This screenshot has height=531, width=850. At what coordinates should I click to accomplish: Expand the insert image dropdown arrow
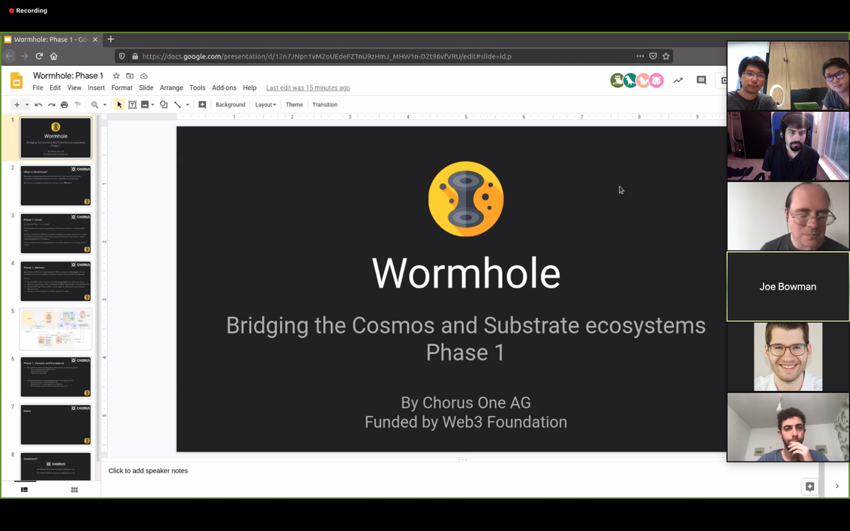pos(153,105)
